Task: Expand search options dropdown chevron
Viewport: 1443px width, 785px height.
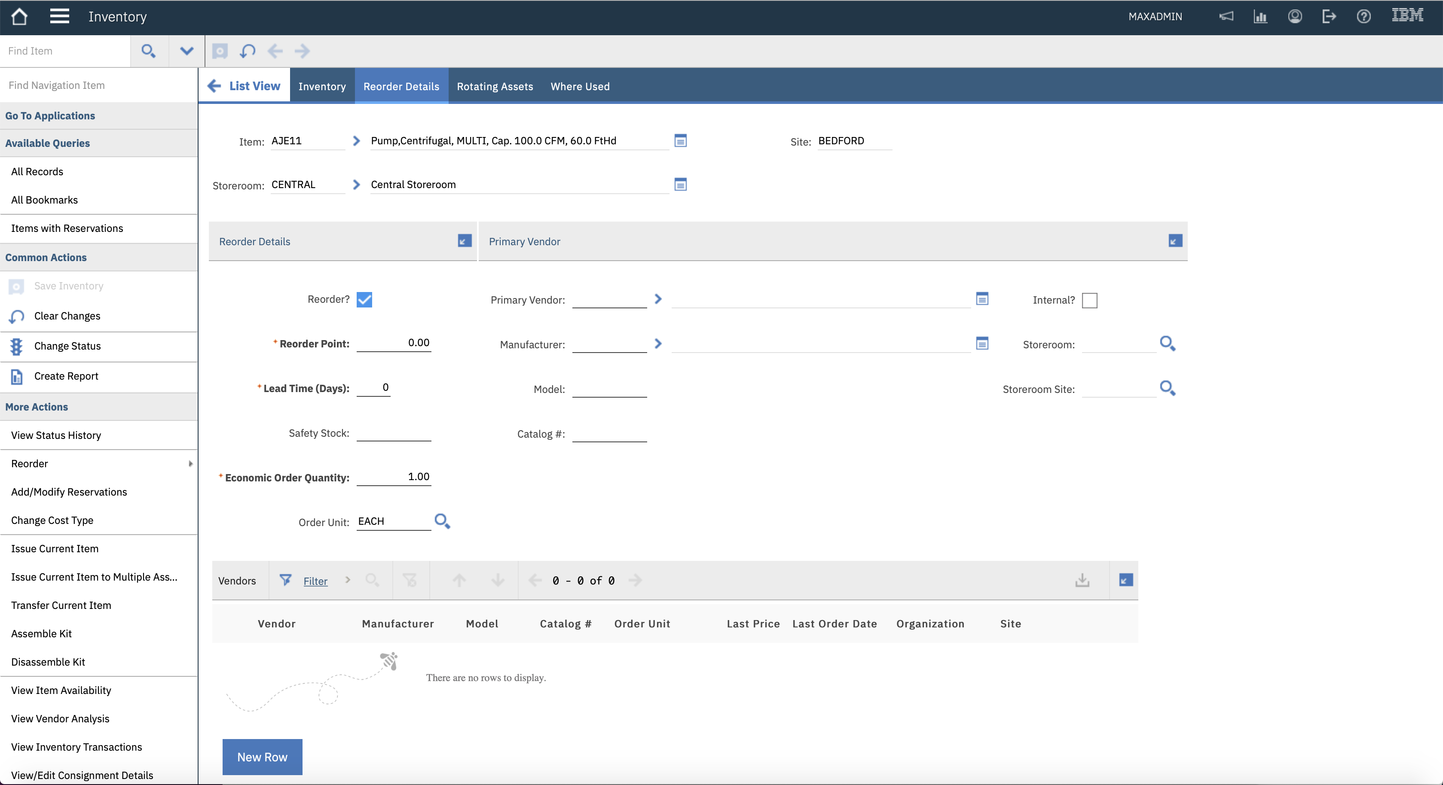Action: (x=186, y=51)
